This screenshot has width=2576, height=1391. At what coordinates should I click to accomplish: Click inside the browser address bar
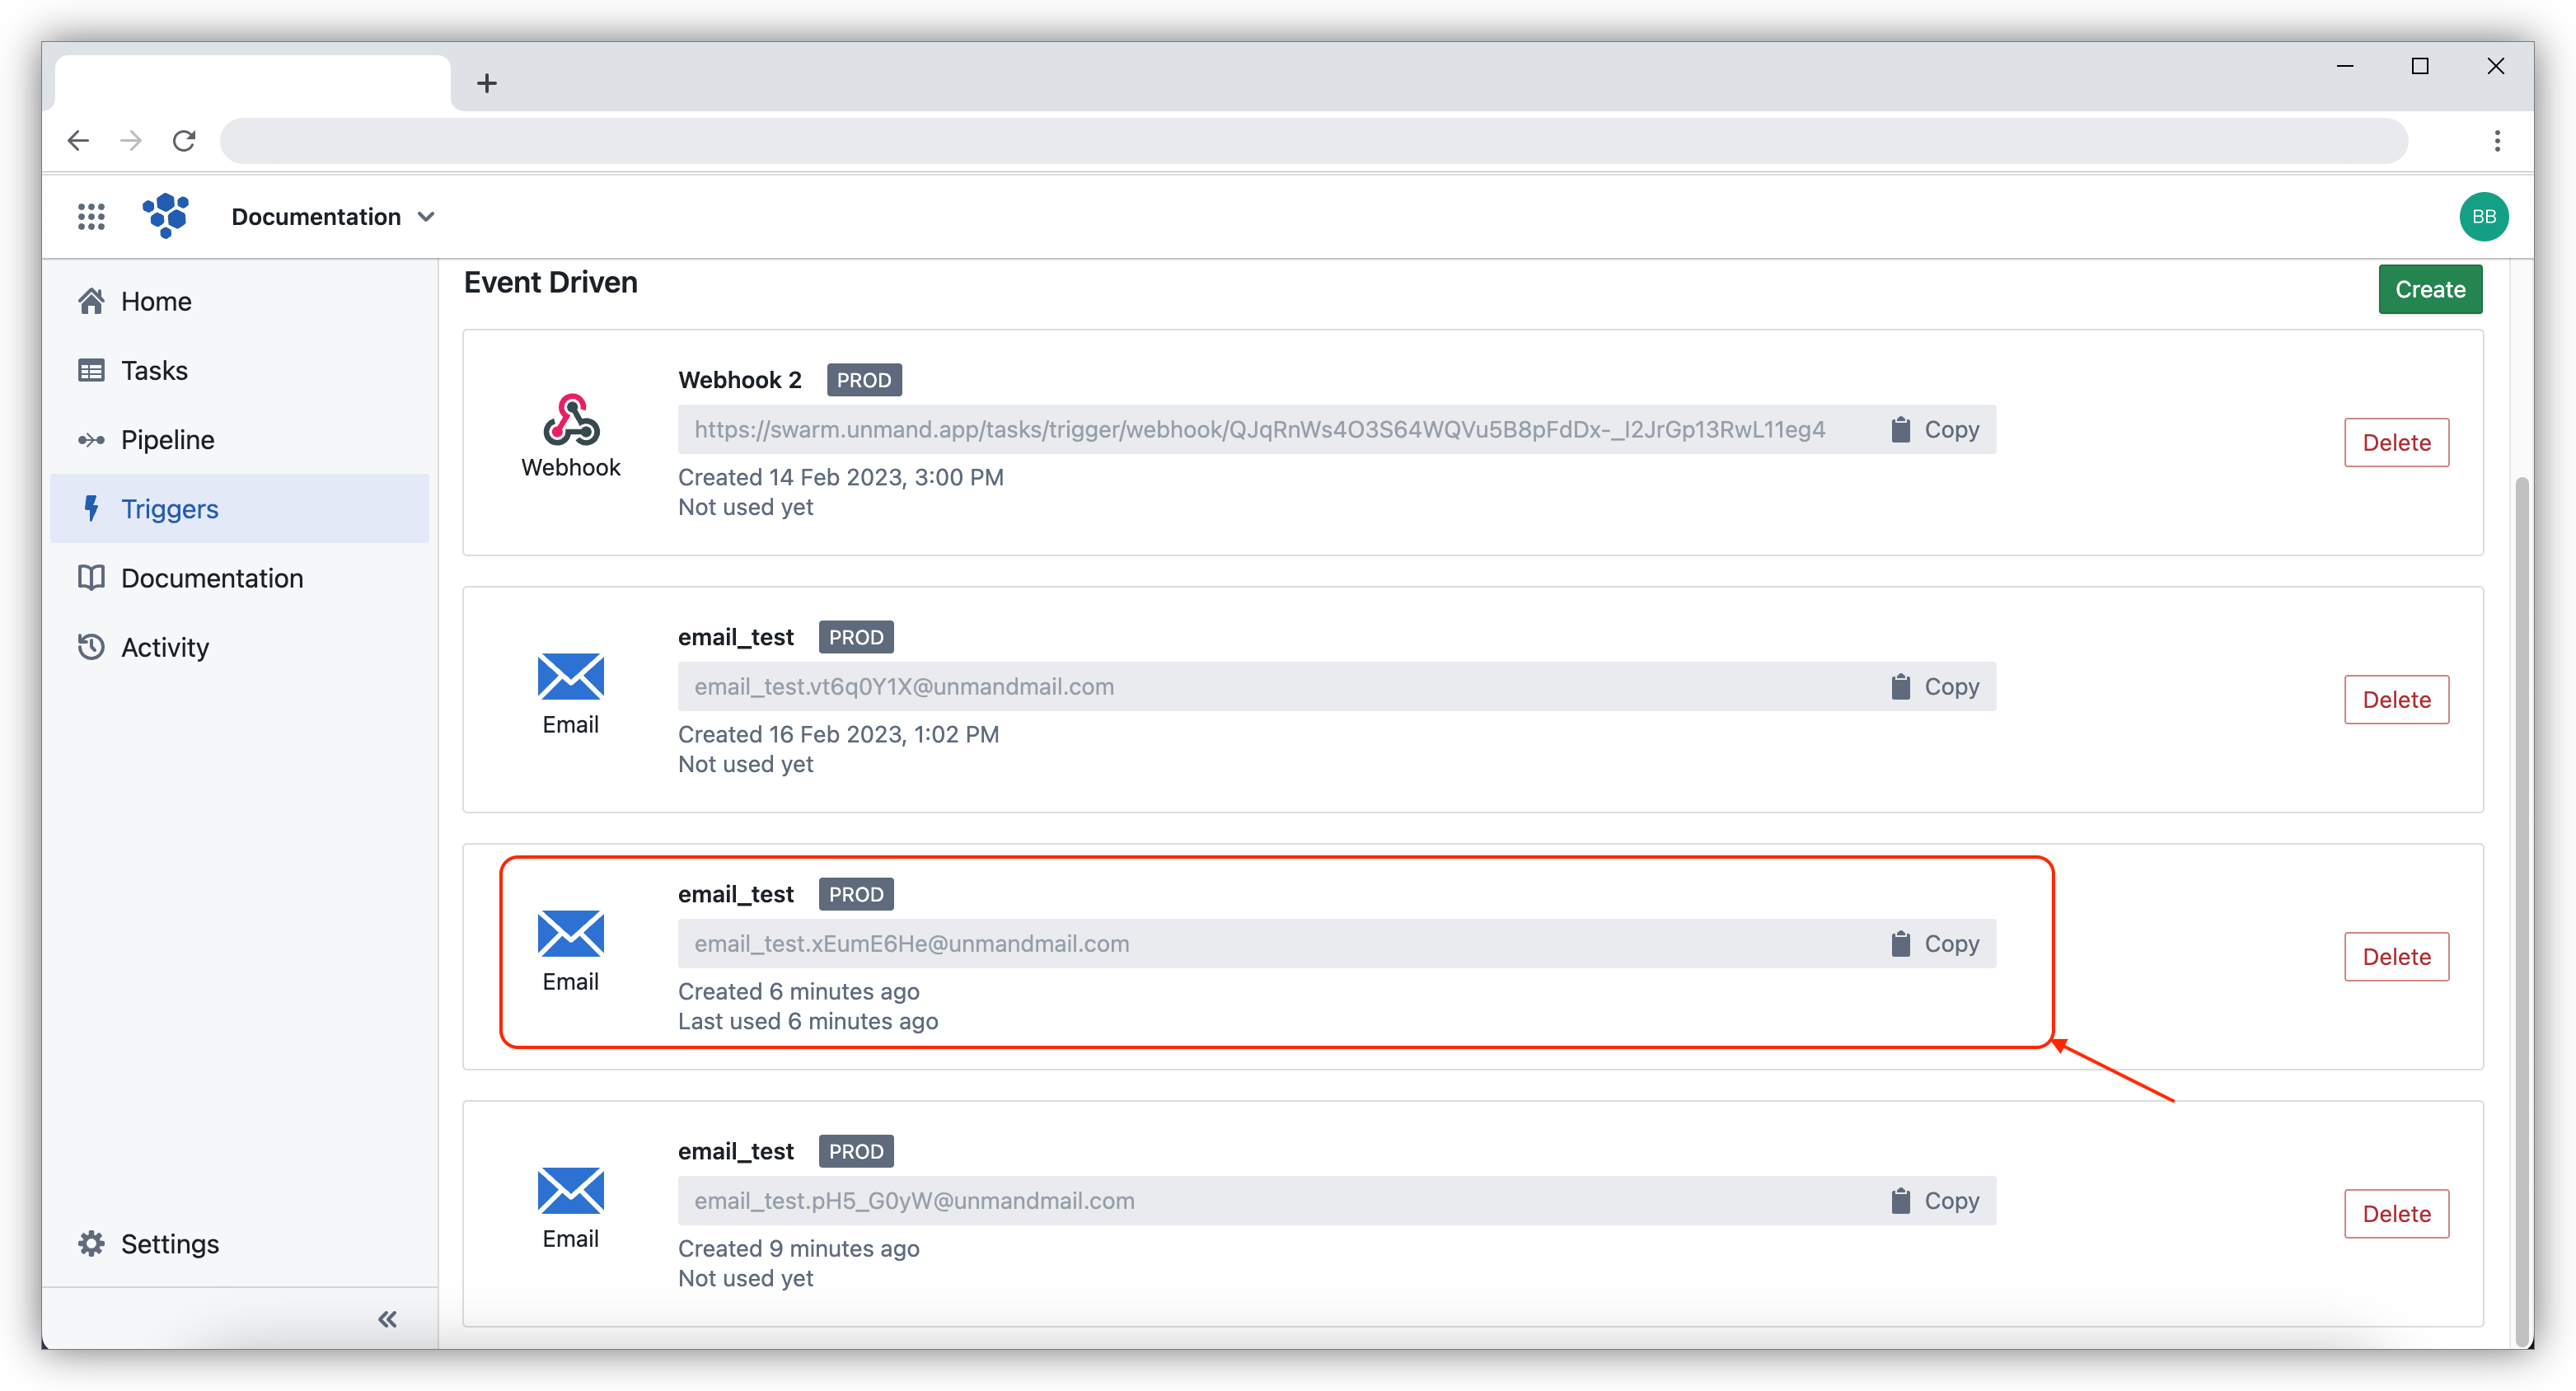tap(1300, 140)
